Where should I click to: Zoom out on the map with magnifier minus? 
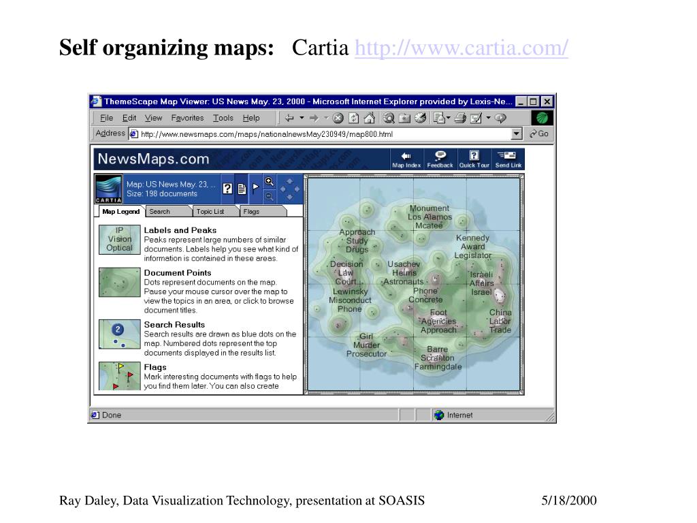[x=270, y=196]
